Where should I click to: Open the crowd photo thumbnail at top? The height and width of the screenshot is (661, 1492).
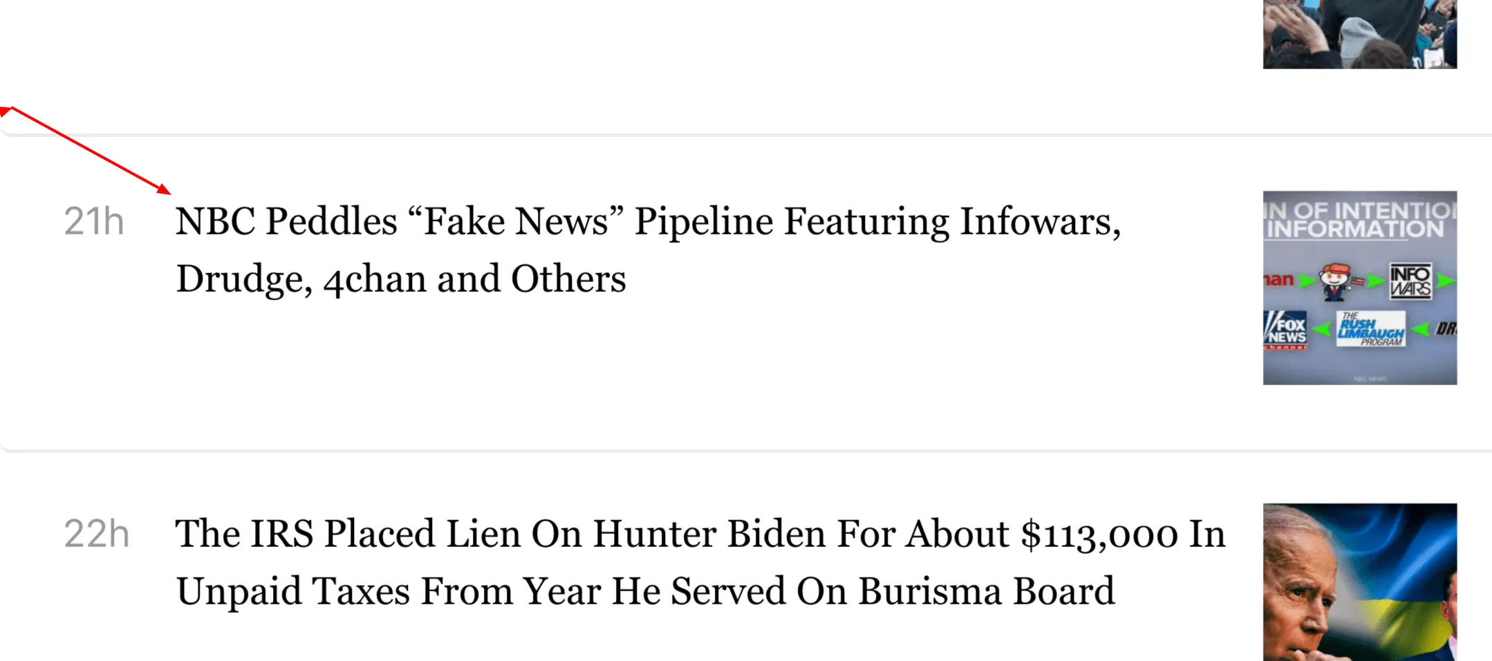(1359, 33)
